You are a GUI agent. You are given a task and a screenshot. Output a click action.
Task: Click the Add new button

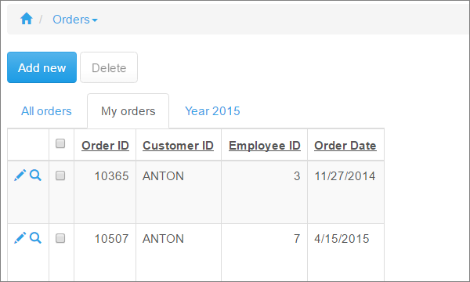click(x=42, y=67)
